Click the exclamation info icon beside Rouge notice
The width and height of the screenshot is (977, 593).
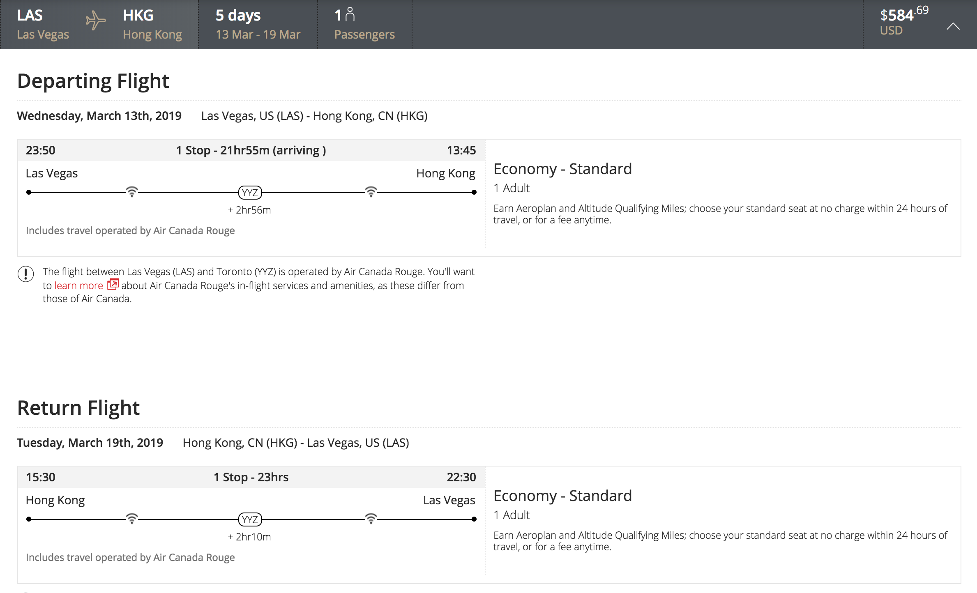click(x=25, y=274)
